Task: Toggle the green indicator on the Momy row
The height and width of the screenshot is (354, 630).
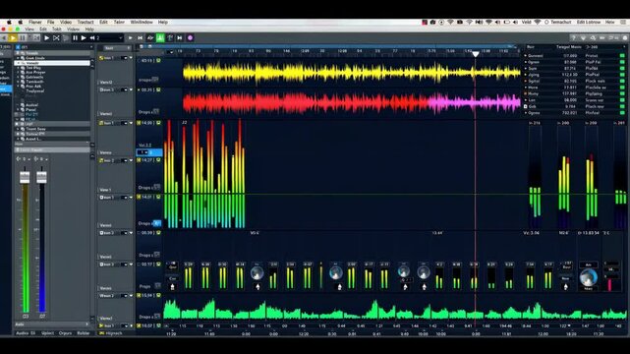Action: pyautogui.click(x=622, y=94)
